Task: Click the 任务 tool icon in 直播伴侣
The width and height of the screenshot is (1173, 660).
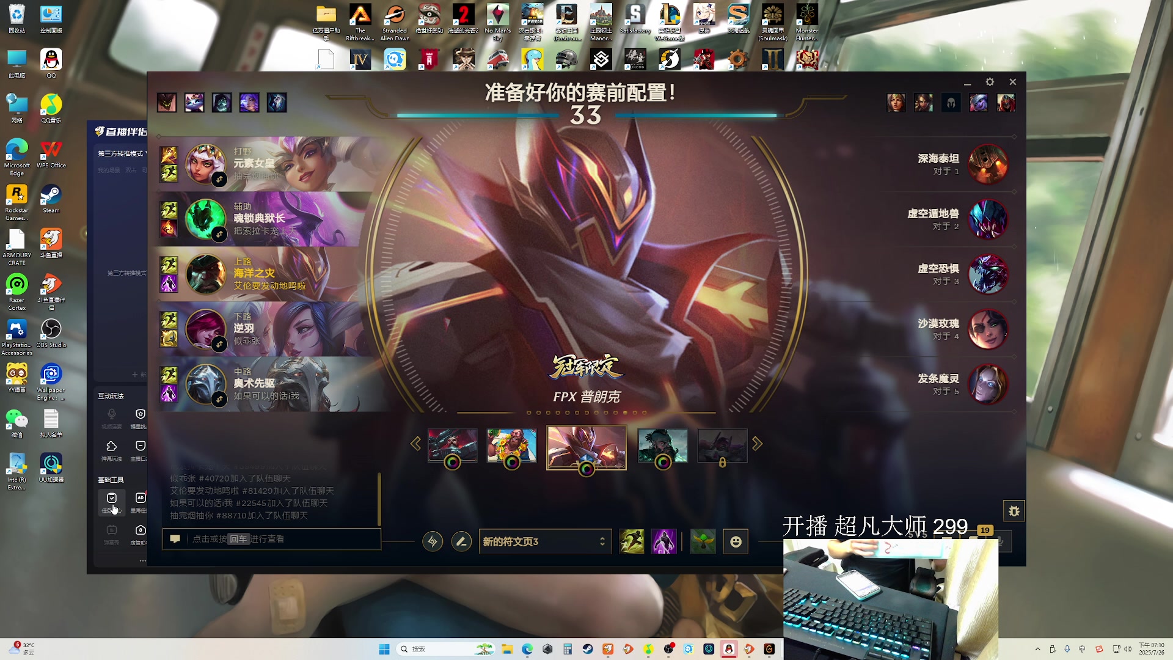Action: click(x=112, y=502)
